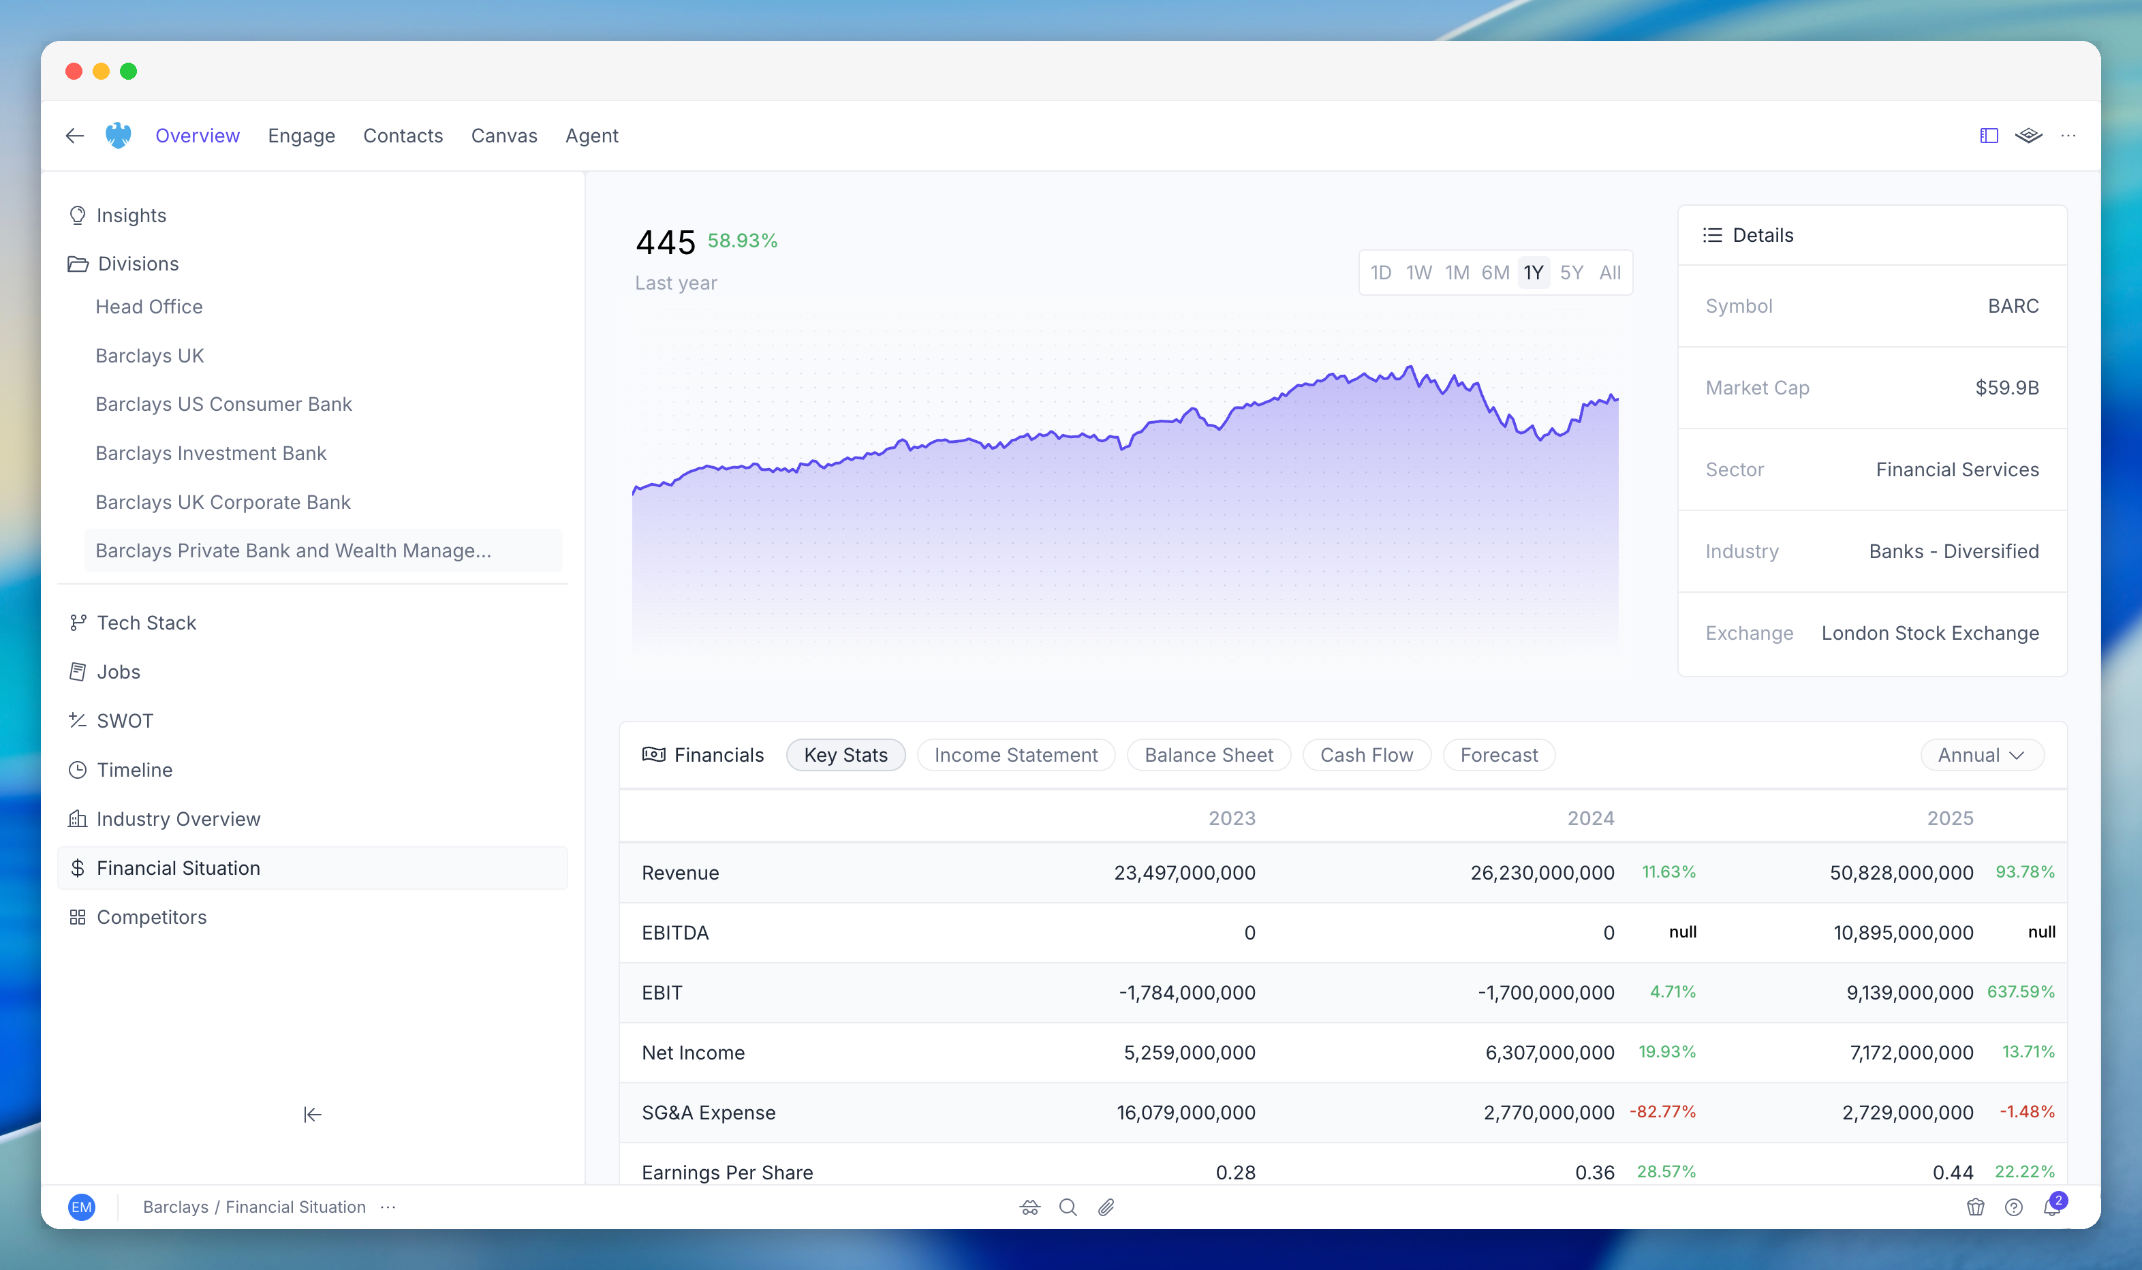This screenshot has height=1270, width=2142.
Task: Click the Market Cap value $59.9B
Action: tap(2007, 388)
